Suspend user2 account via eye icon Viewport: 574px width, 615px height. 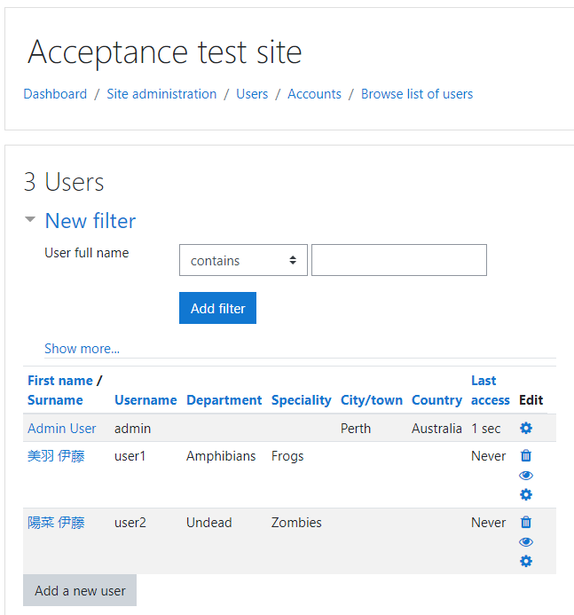pyautogui.click(x=526, y=542)
